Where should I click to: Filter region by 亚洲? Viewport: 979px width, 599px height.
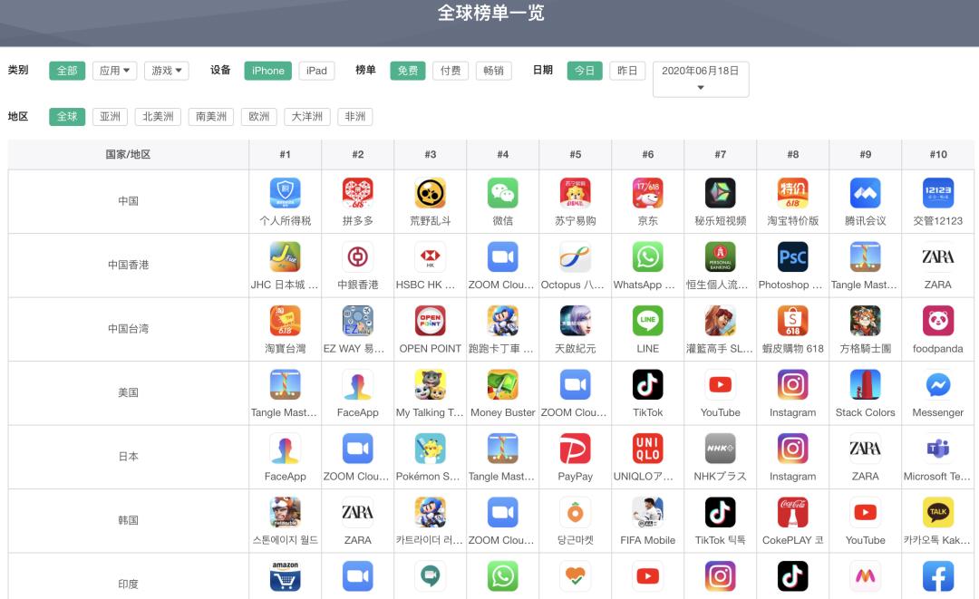tap(110, 117)
